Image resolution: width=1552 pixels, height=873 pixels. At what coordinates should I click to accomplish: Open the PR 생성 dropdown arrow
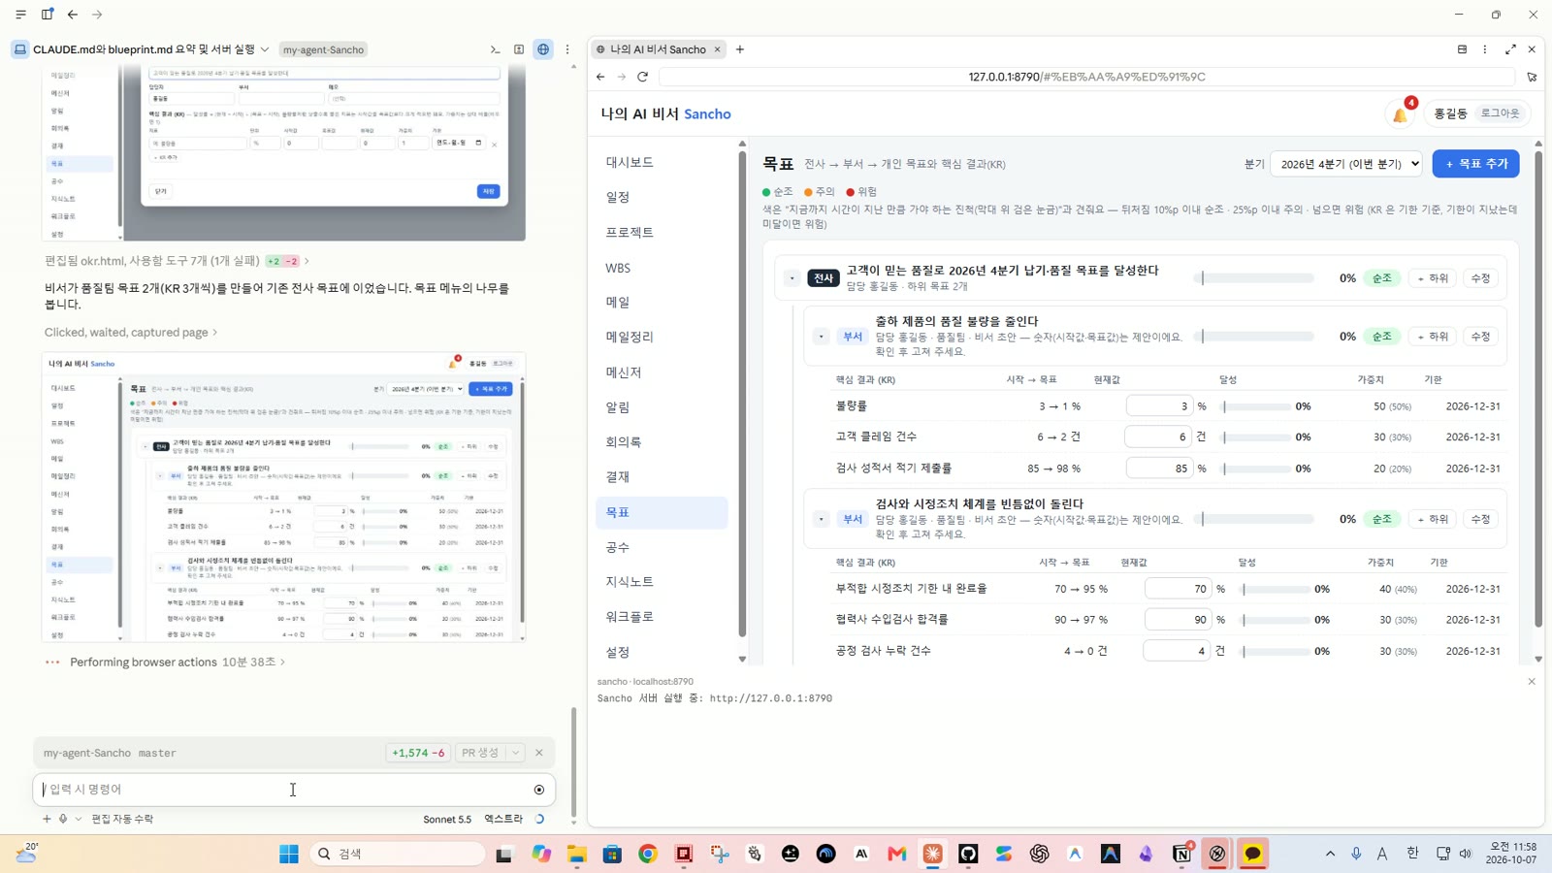(x=516, y=753)
